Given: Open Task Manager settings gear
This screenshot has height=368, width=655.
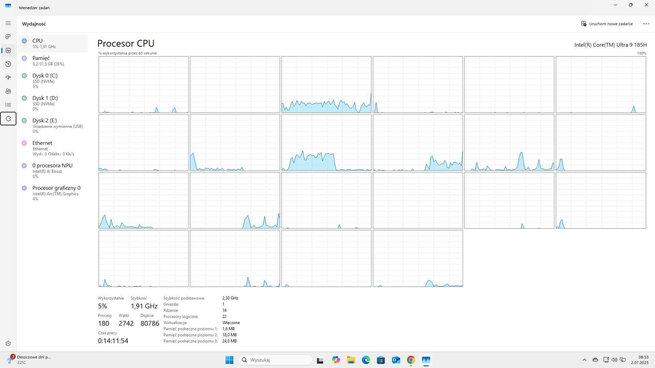Looking at the screenshot, I should point(8,343).
